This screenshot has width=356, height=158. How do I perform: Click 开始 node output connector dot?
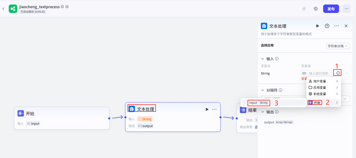[109, 118]
